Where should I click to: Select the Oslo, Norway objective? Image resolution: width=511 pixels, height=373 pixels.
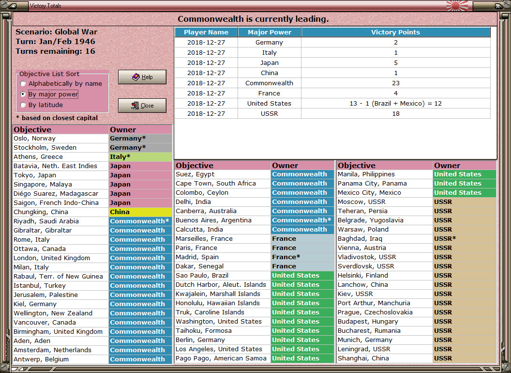tap(60, 139)
